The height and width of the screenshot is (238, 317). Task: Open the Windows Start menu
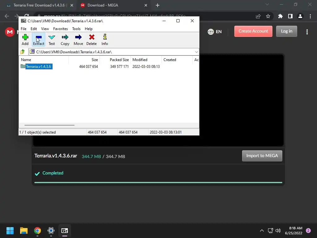pyautogui.click(x=10, y=231)
